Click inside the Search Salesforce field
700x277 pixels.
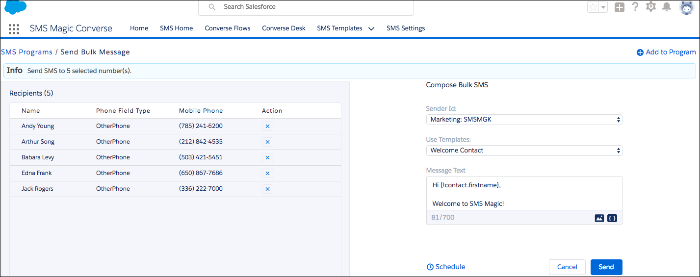(x=306, y=7)
